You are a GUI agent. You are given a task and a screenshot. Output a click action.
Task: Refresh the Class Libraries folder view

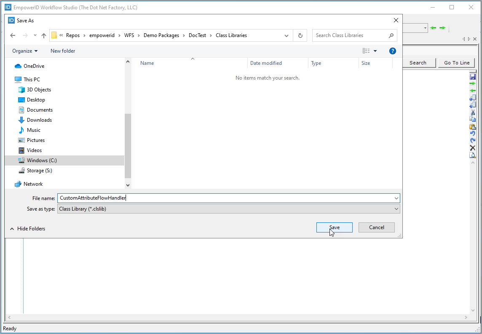300,35
